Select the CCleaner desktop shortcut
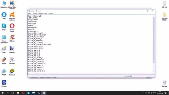 [x=12, y=38]
